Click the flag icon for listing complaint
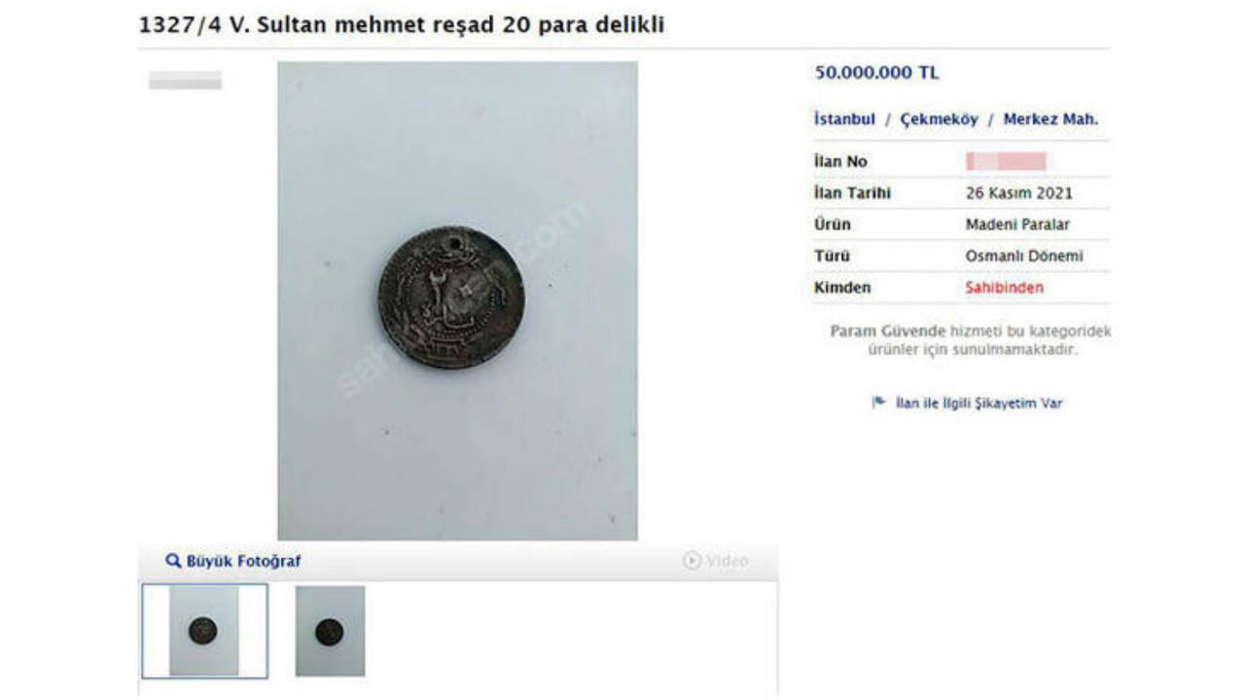This screenshot has height=700, width=1245. coord(878,402)
